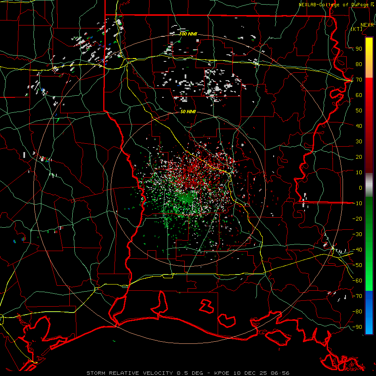Click the 70 value on the velocity scale
Screen dimensions: 376x376
(359, 80)
